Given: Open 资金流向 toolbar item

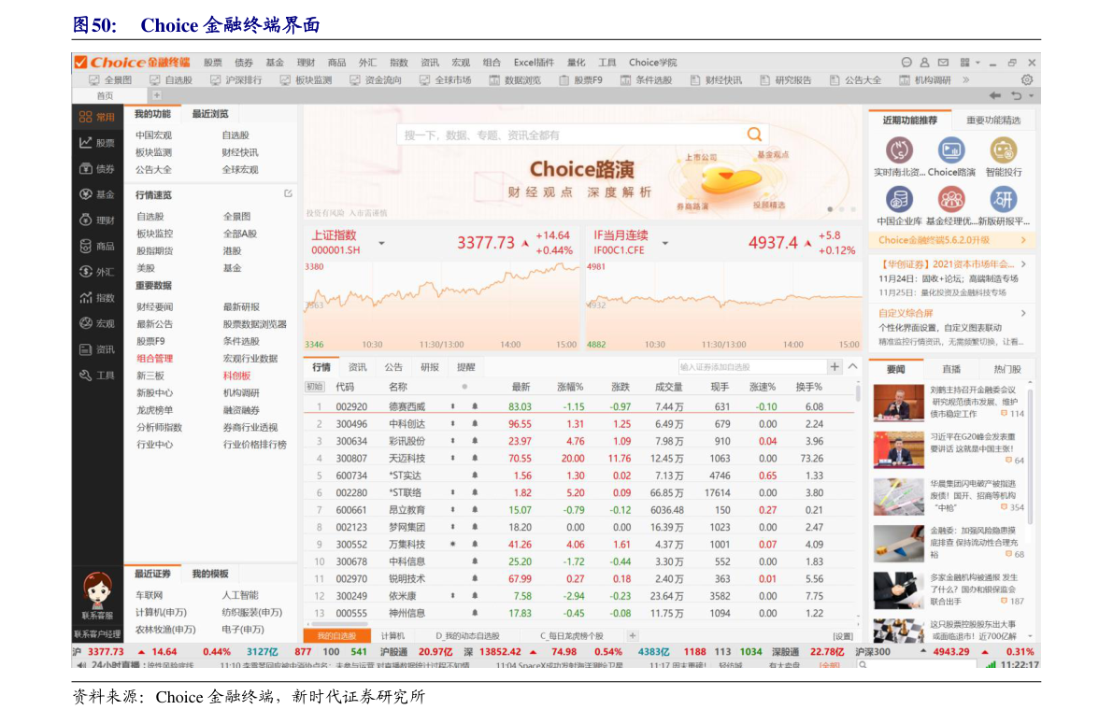Looking at the screenshot, I should click(377, 80).
